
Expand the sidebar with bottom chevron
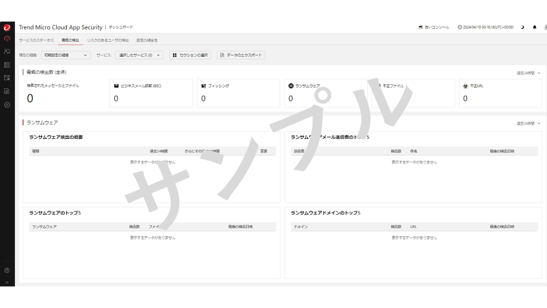pos(7,282)
